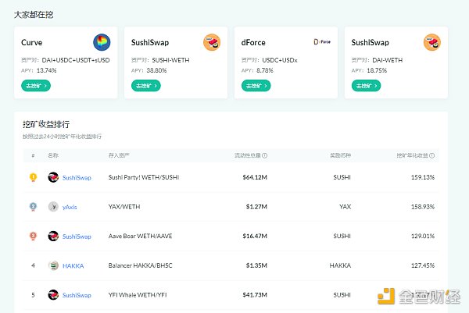Click 去挖矿 button on SUSHI-WETH card
Viewport: 469px width, 313px height.
click(x=146, y=86)
